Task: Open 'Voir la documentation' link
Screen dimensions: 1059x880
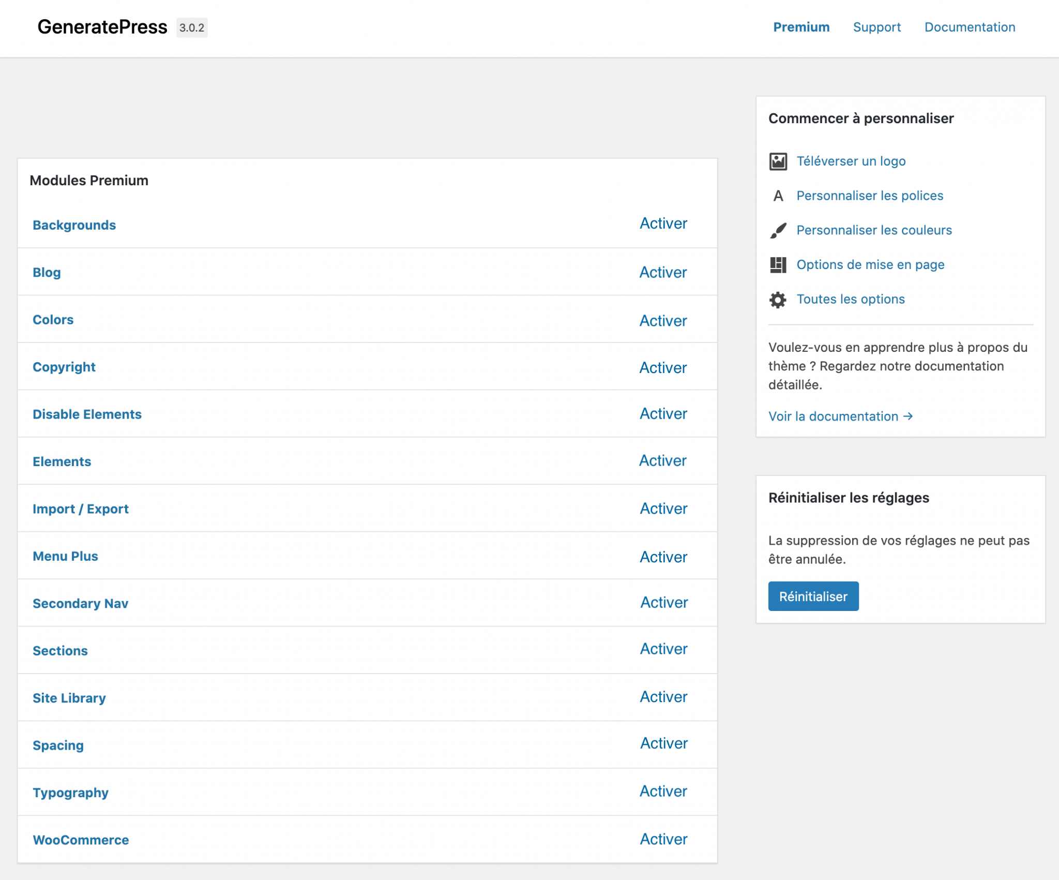Action: click(x=834, y=416)
